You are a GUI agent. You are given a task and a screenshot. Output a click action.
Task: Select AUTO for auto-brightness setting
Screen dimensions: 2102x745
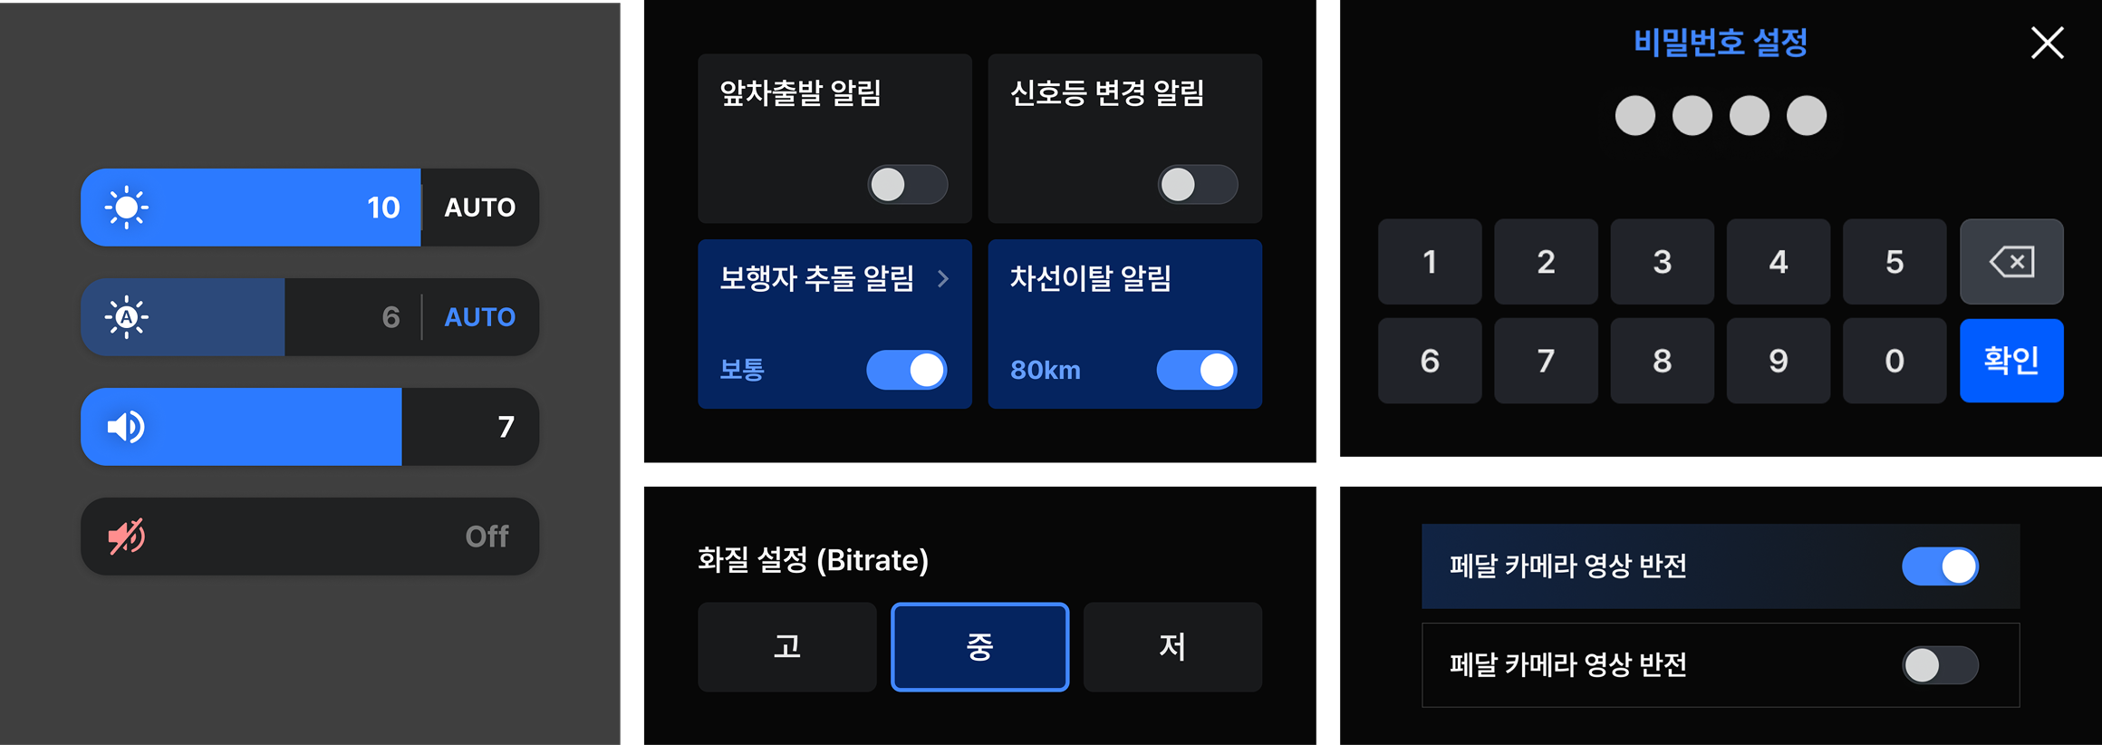[479, 317]
